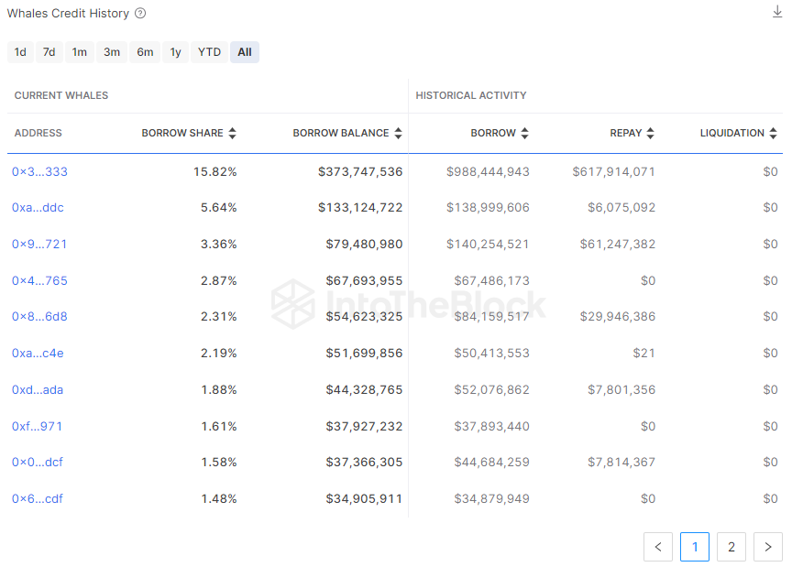Open whale address 0x3...333
Viewport: 792px width, 567px height.
pos(39,171)
